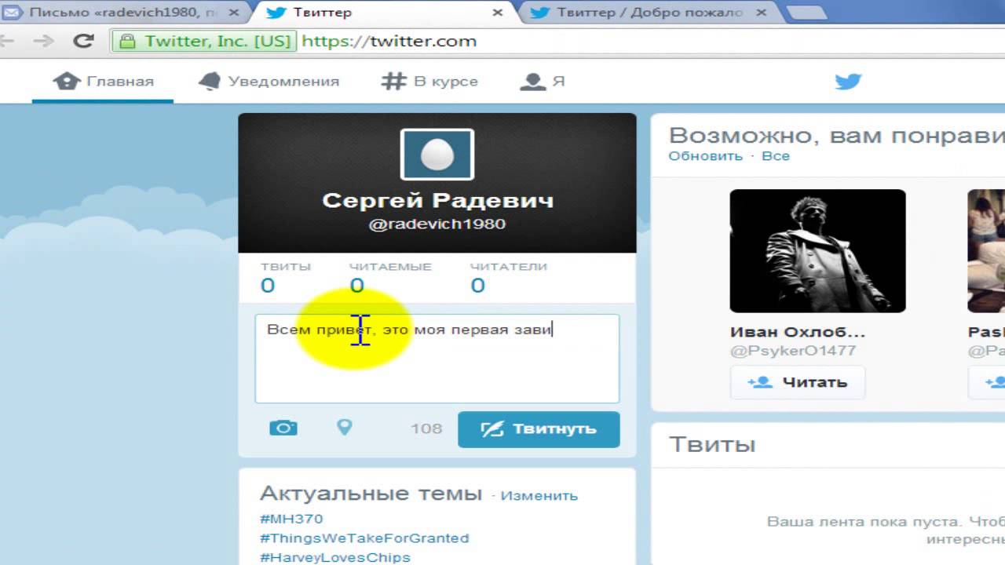Click the Twitter bird logo in navigation bar
The height and width of the screenshot is (565, 1005).
(x=848, y=82)
